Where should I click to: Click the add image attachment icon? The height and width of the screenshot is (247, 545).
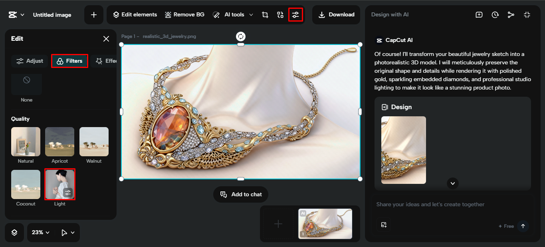(x=384, y=225)
